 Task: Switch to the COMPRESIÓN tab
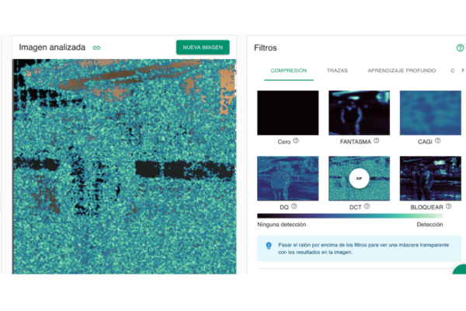click(288, 71)
